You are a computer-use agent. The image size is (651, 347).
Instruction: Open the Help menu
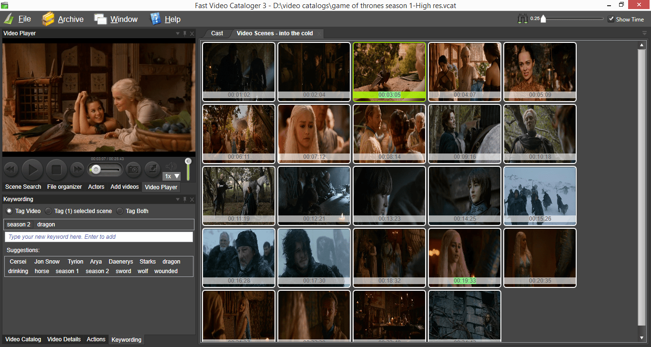(165, 19)
